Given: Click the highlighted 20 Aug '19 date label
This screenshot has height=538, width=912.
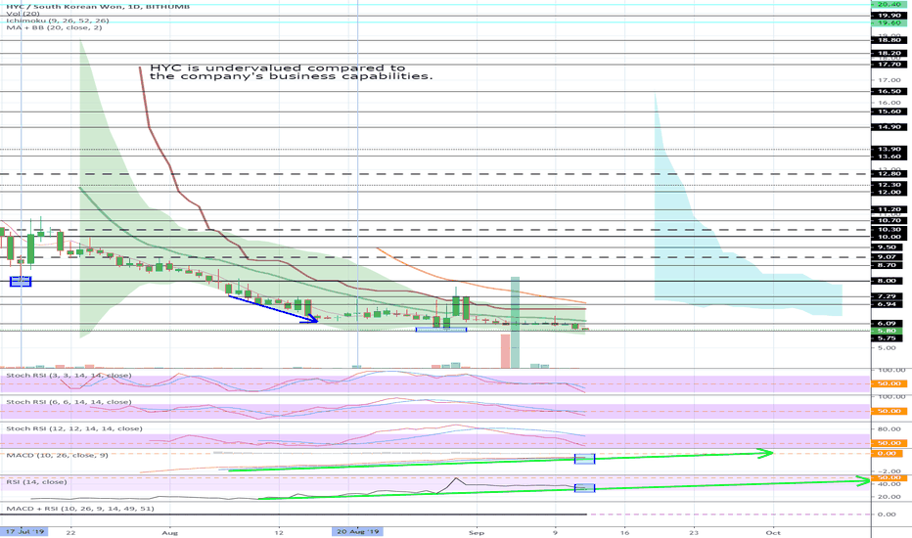Looking at the screenshot, I should tap(358, 532).
